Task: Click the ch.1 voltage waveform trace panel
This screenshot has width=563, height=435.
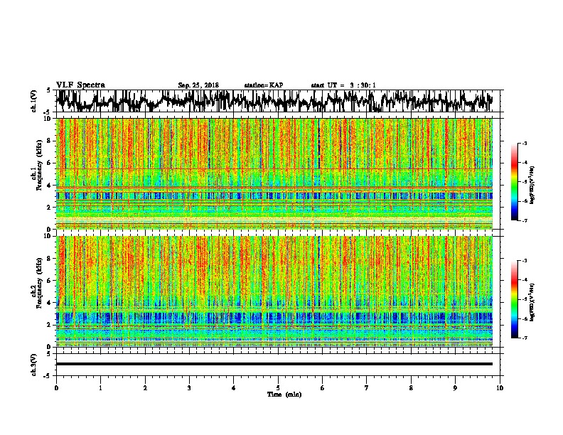Action: (277, 101)
